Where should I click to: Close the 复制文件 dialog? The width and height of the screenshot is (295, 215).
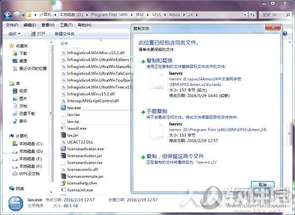pyautogui.click(x=273, y=27)
